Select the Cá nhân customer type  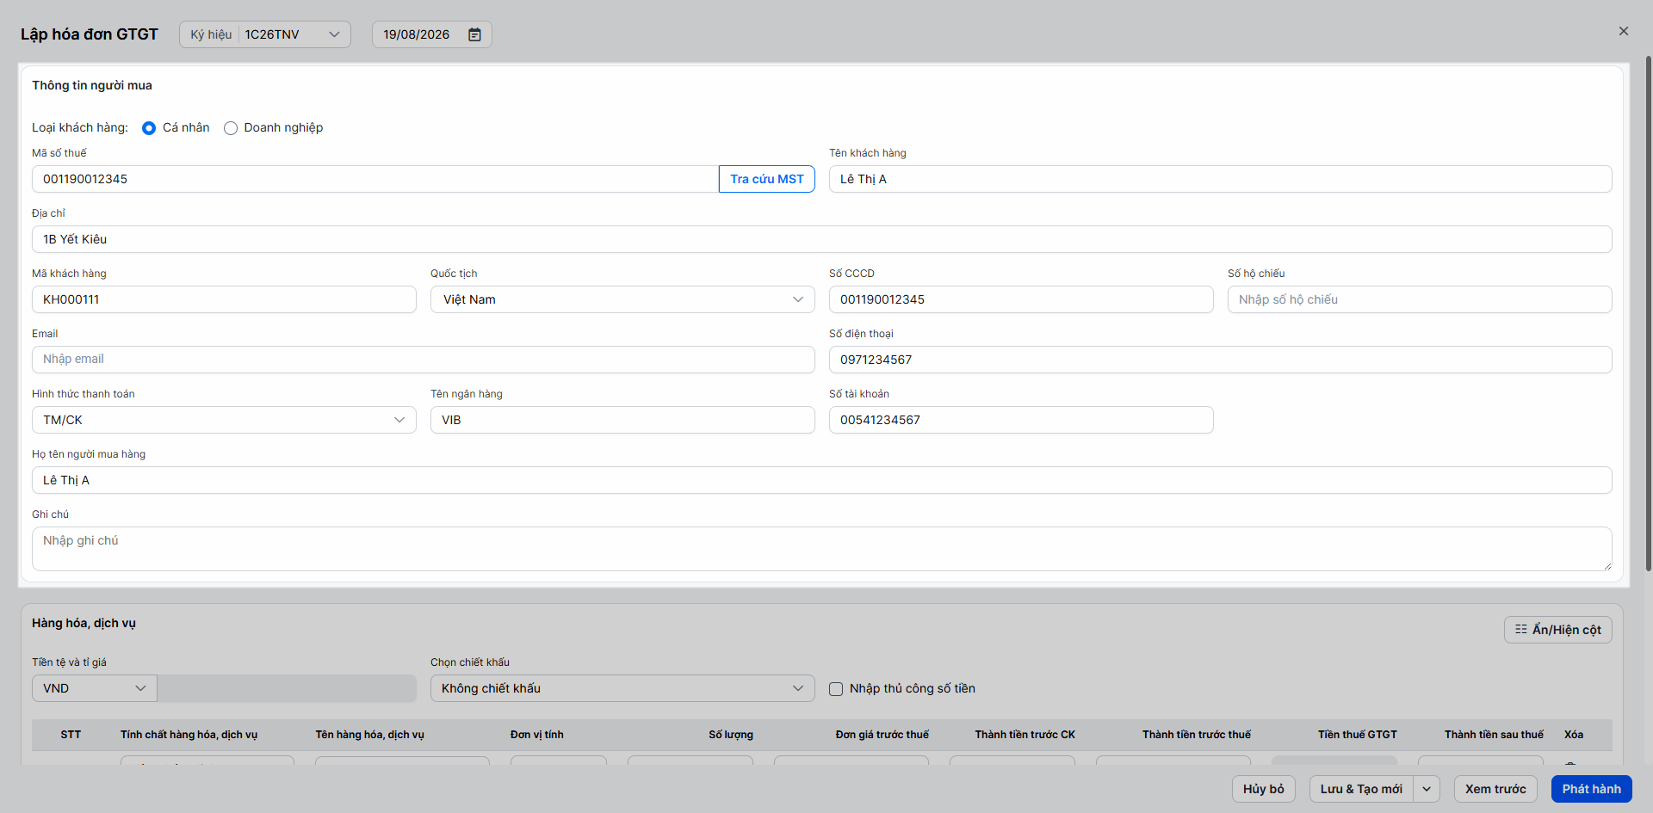[149, 128]
